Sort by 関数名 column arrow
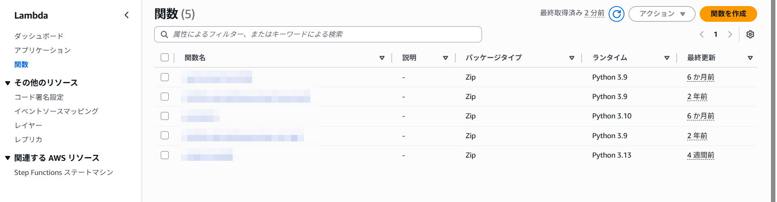 coord(382,58)
